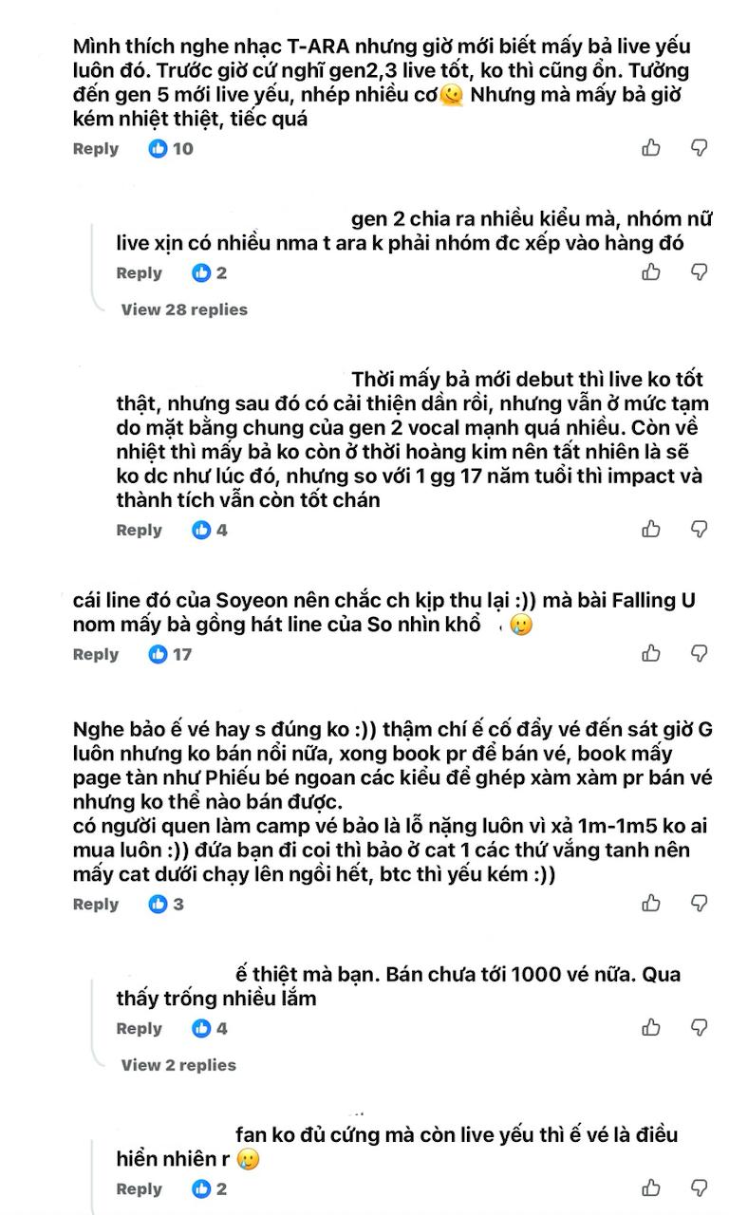The width and height of the screenshot is (729, 1215).
Task: Dislike the comment about 'ế vé' ticket sales
Action: 699,904
